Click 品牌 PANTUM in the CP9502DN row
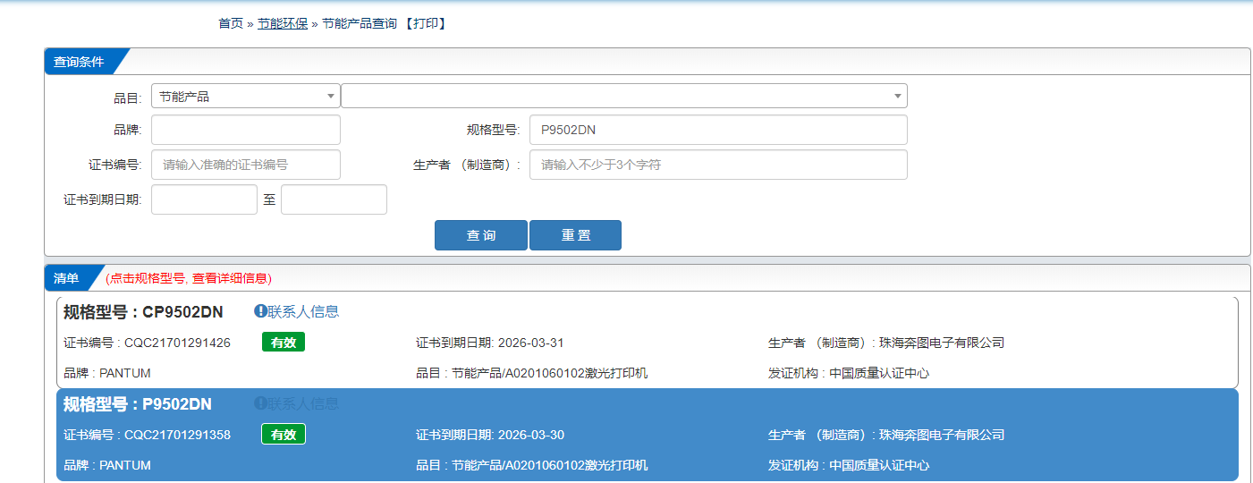The width and height of the screenshot is (1253, 483). (x=107, y=373)
